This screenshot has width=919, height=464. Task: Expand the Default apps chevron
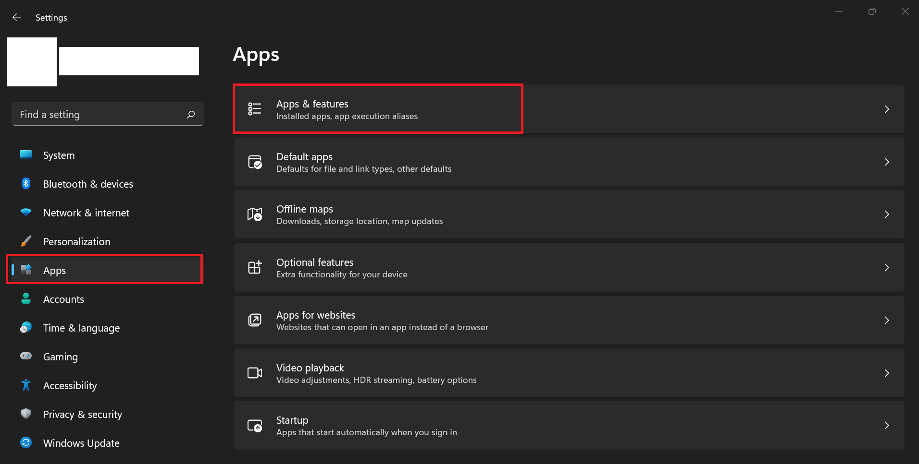click(887, 162)
